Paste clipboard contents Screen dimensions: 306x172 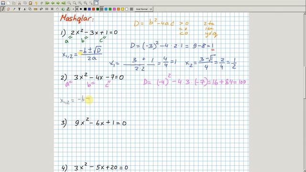31,3
